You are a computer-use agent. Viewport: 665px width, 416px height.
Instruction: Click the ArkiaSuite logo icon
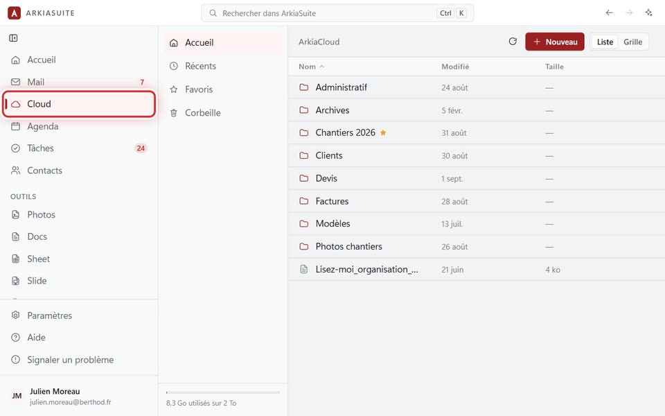pyautogui.click(x=14, y=13)
